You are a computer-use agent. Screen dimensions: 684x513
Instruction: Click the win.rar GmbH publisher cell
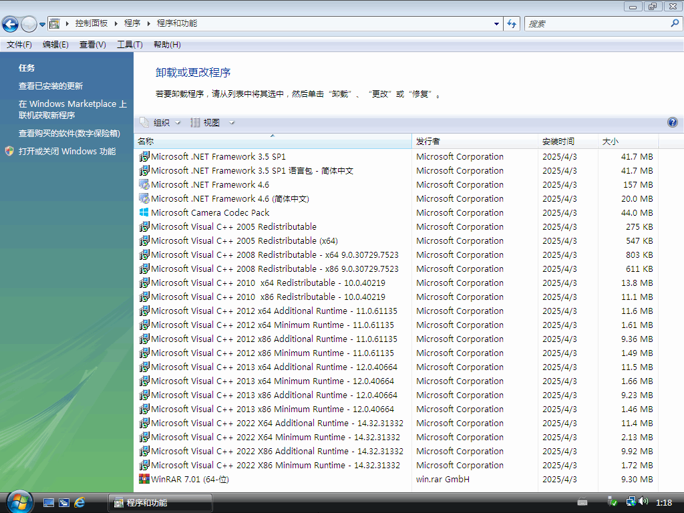(443, 479)
